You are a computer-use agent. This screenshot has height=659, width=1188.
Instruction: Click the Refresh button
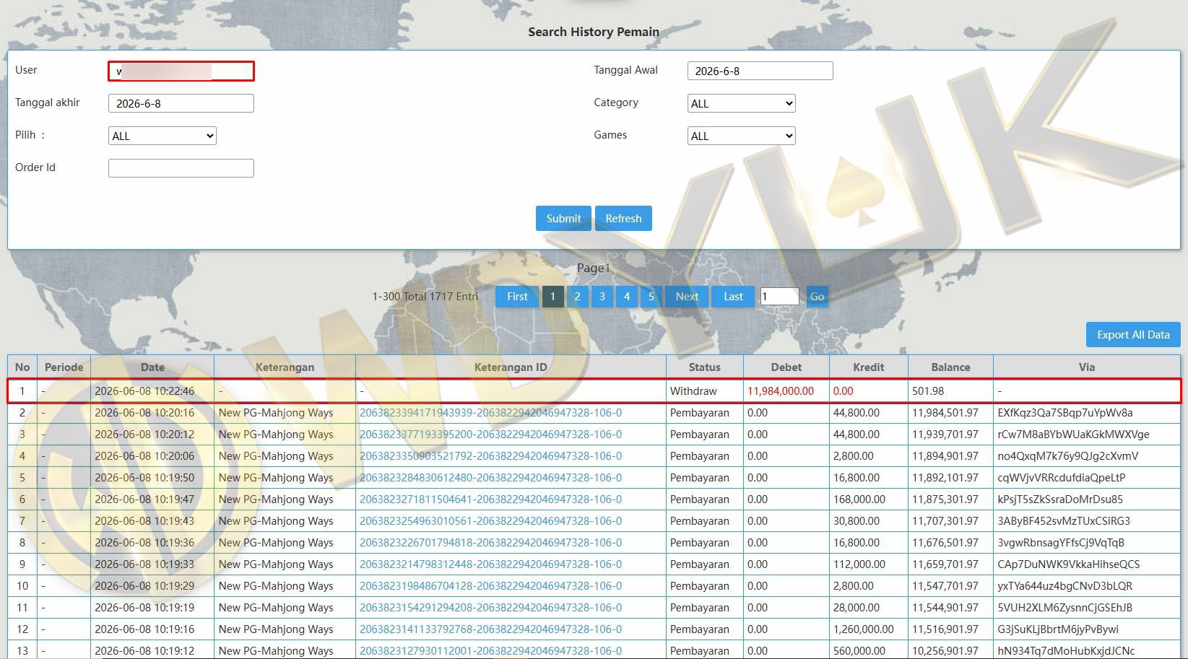pyautogui.click(x=623, y=219)
